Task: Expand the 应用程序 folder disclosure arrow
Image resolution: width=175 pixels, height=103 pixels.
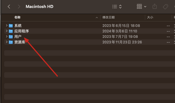Action: [x=7, y=31]
